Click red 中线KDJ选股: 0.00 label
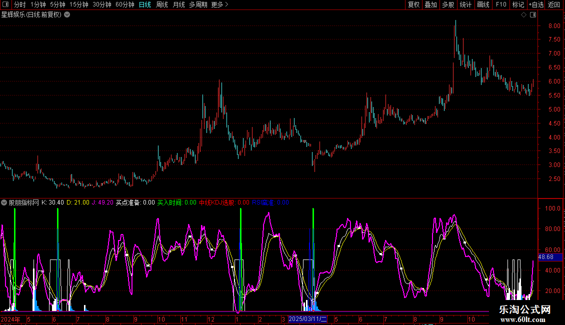 [x=224, y=202]
